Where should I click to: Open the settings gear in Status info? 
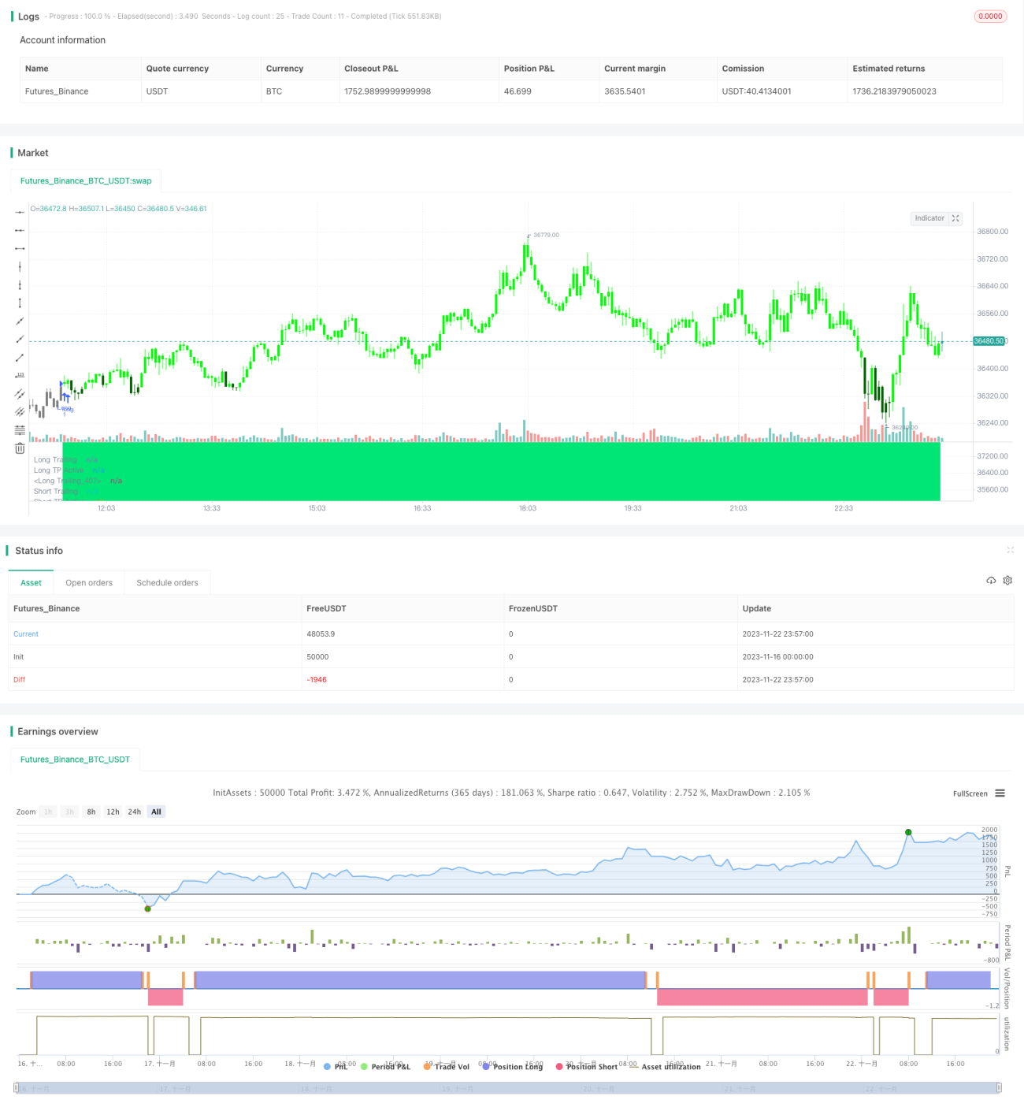(x=1007, y=581)
